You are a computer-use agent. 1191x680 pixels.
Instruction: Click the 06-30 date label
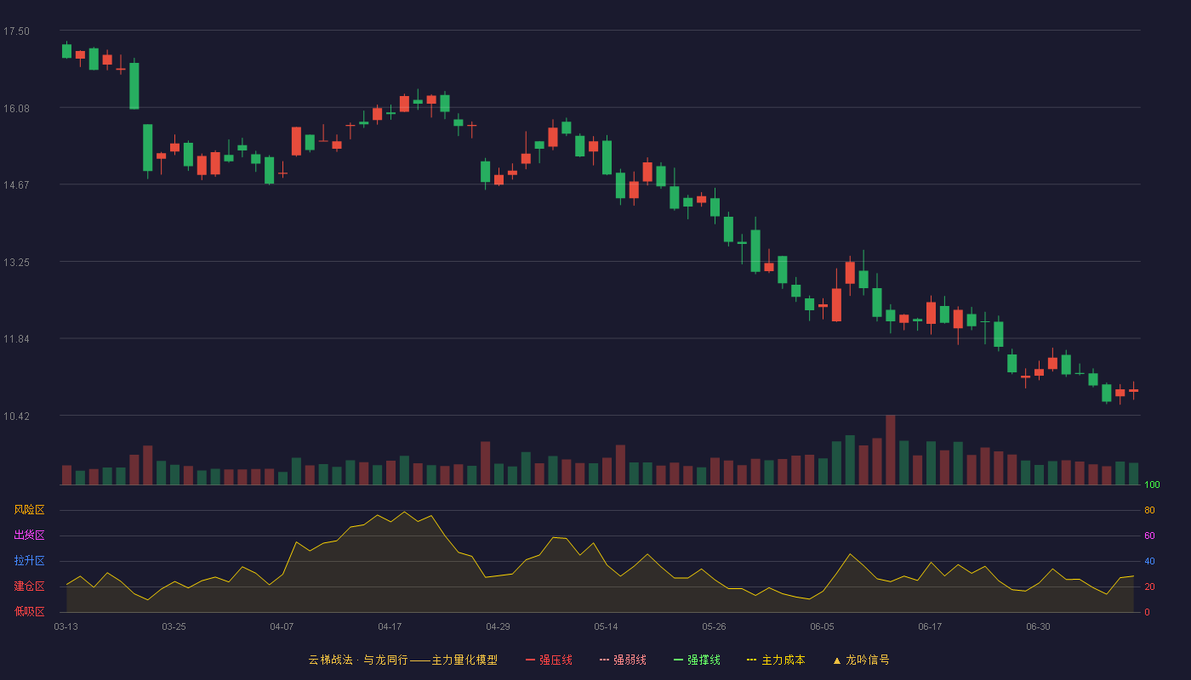(x=1038, y=626)
